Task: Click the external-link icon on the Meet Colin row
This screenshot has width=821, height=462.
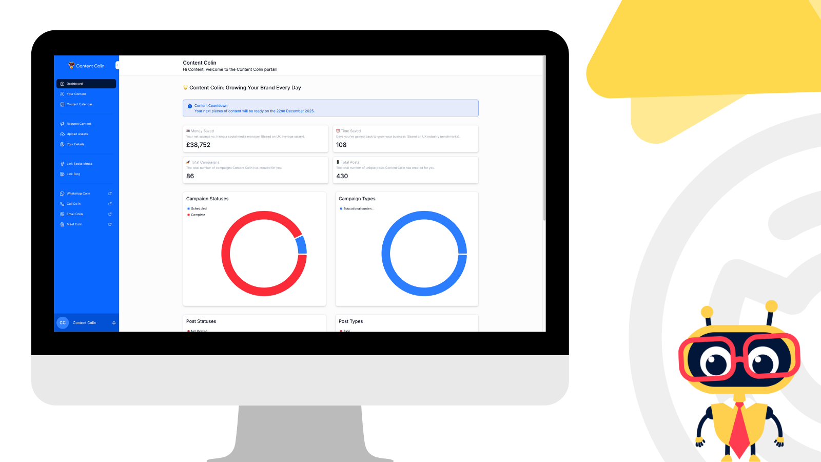Action: [x=110, y=224]
